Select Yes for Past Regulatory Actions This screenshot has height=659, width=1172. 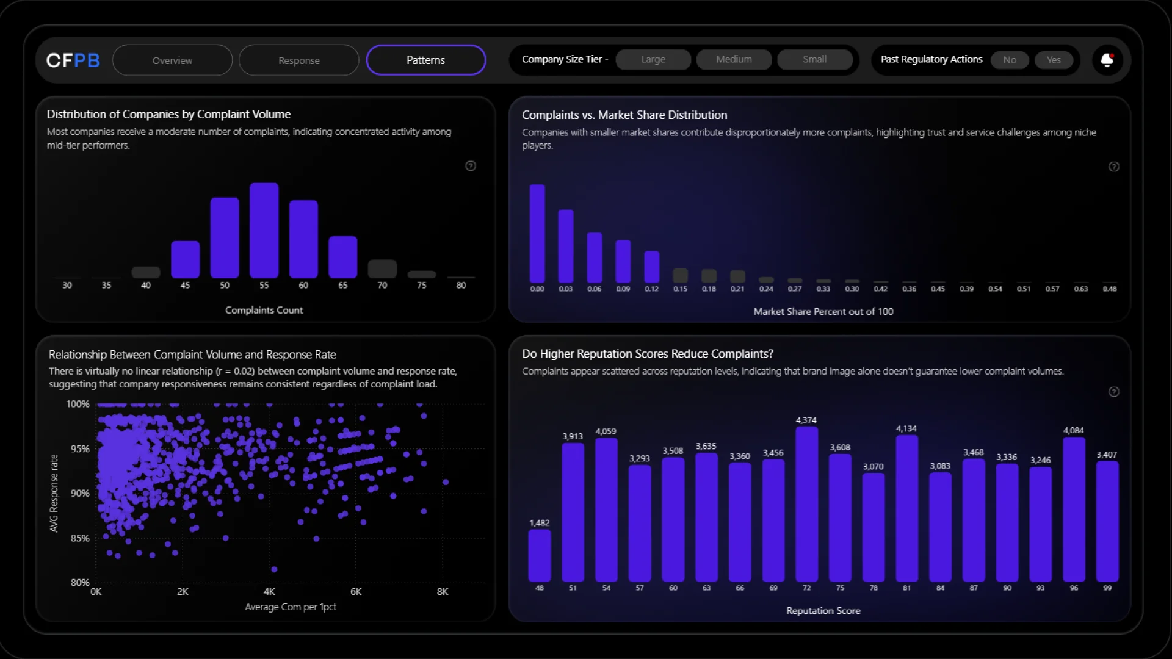pyautogui.click(x=1054, y=60)
